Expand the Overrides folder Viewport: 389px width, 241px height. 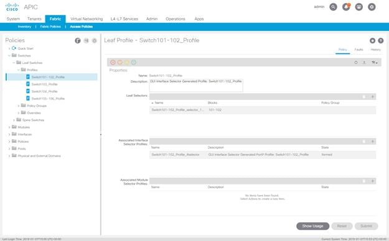point(19,113)
